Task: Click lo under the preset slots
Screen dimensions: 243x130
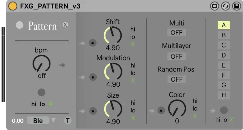Action: tap(225, 120)
